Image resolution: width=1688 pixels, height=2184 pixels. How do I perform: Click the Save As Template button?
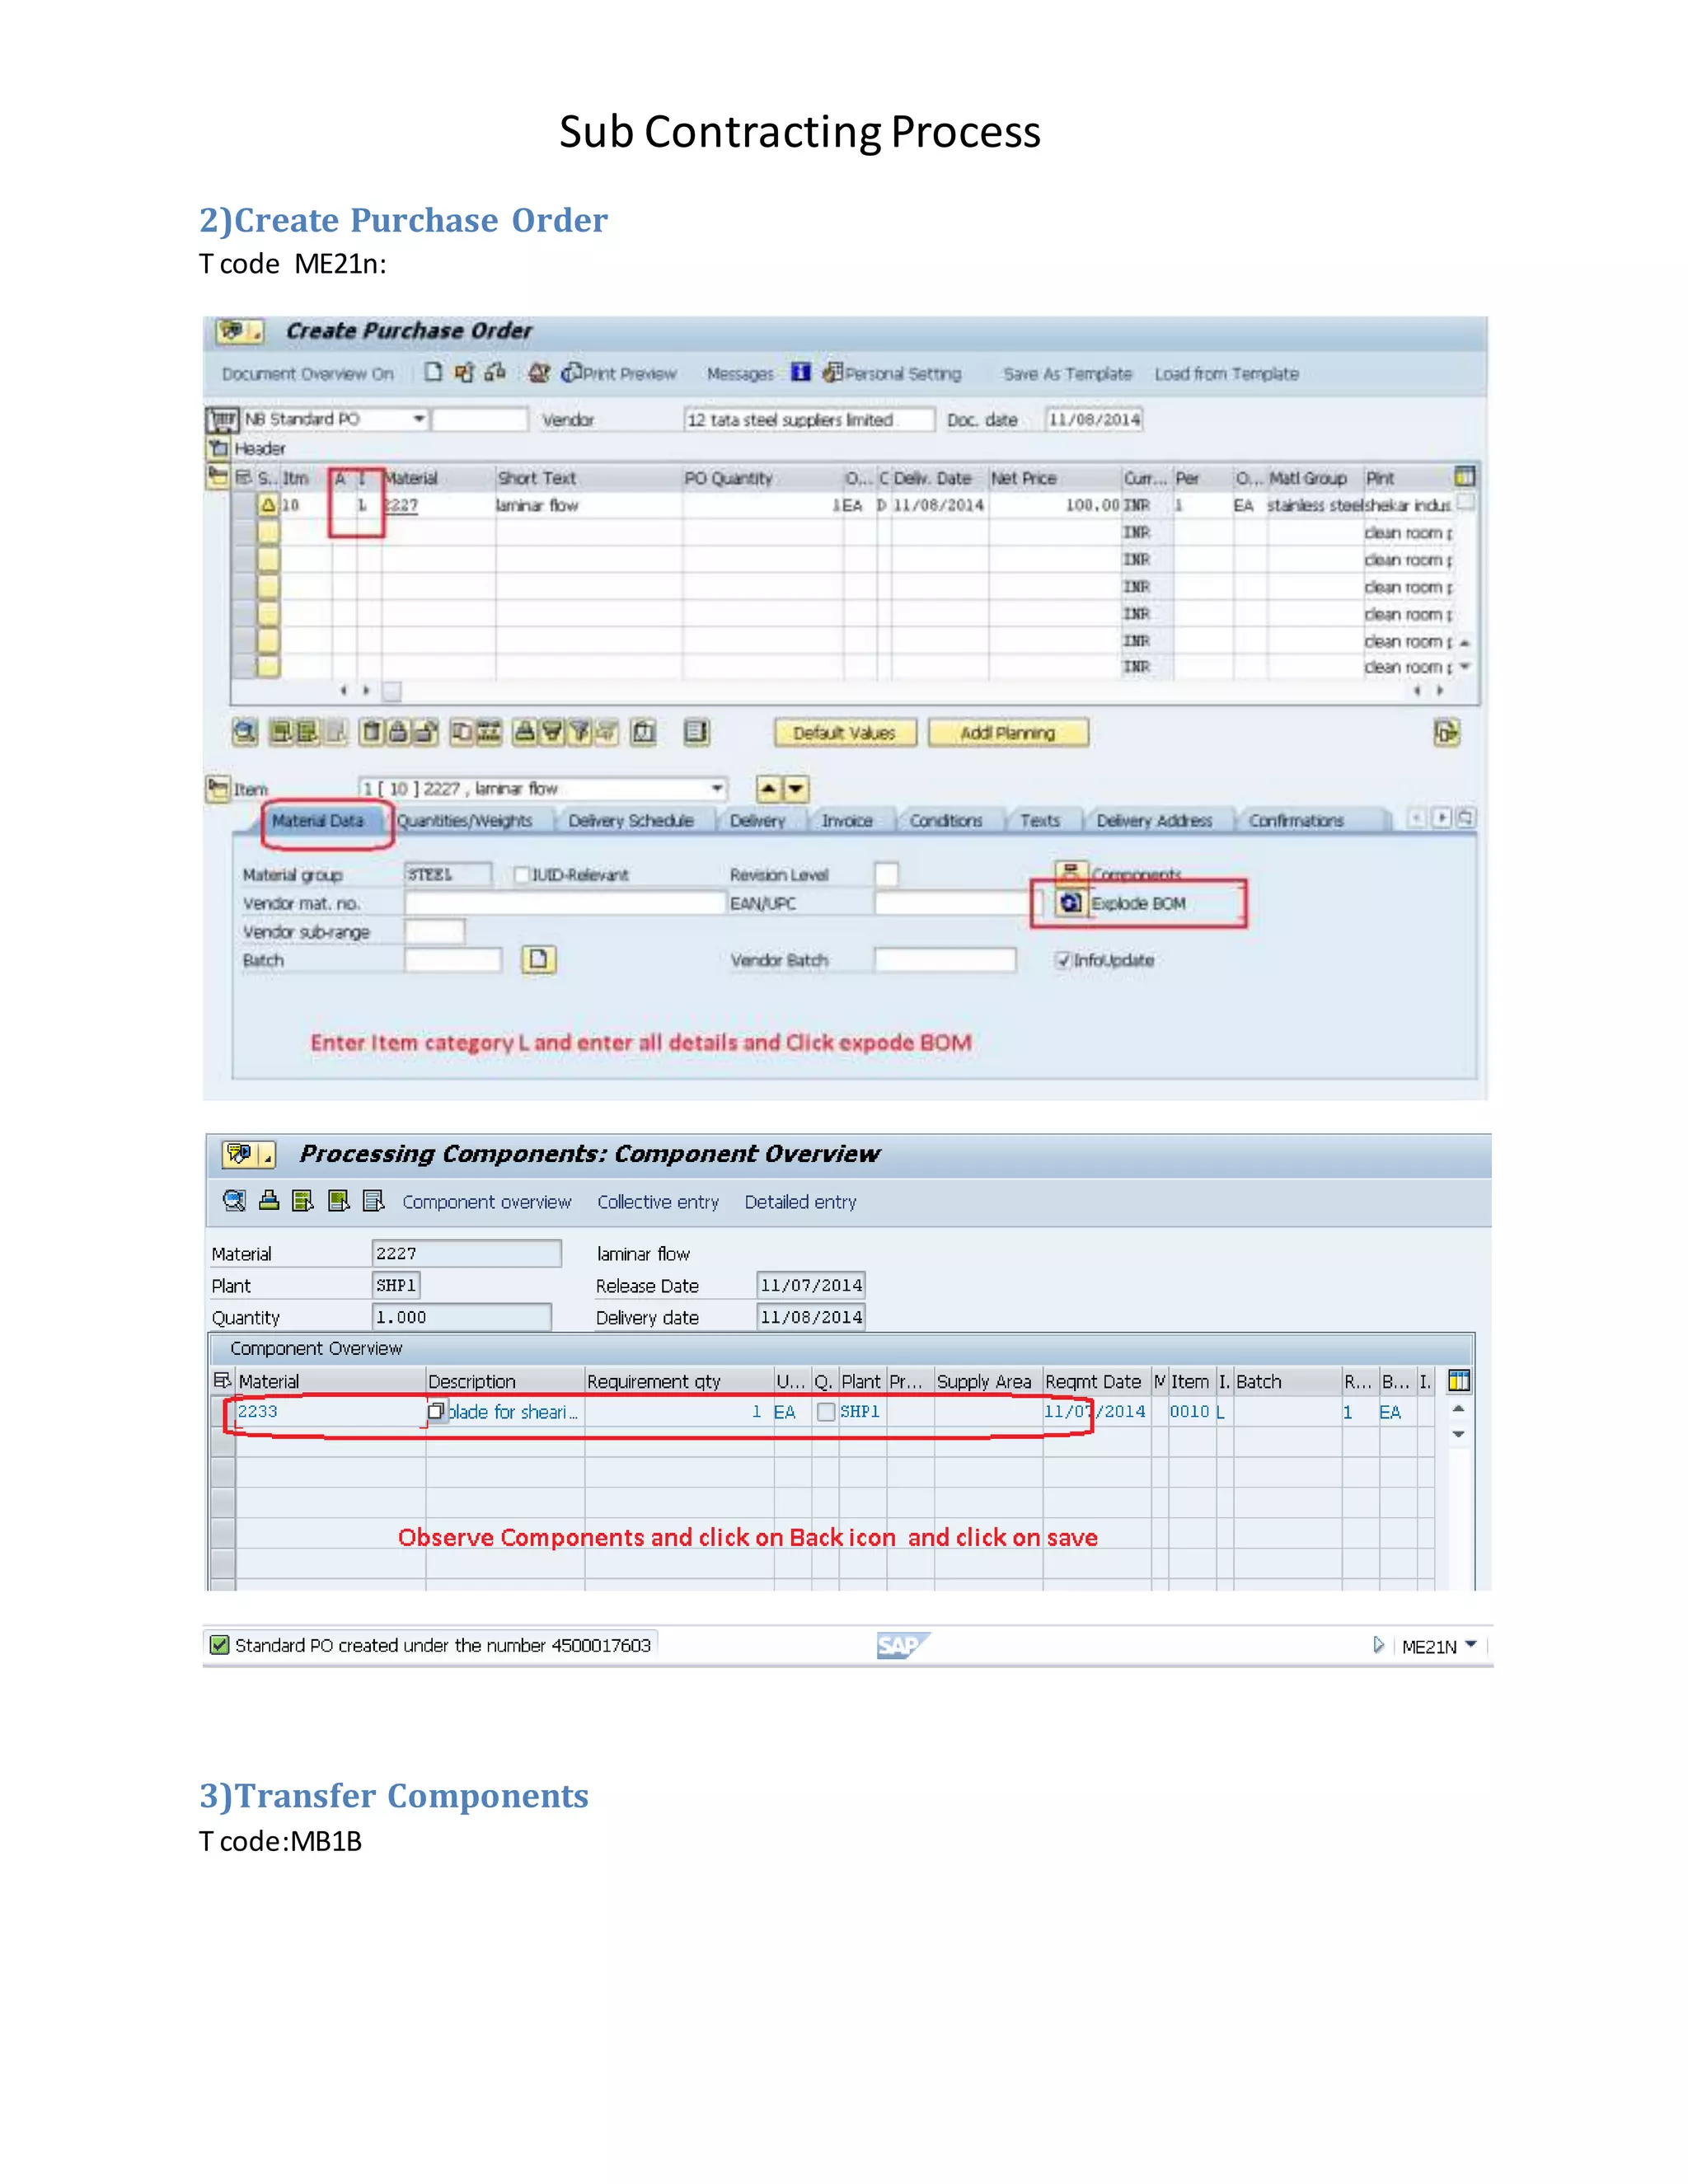(1068, 374)
